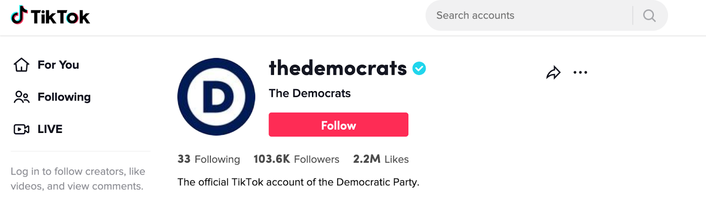Click the TikTok logo
This screenshot has height=199, width=706.
click(x=50, y=16)
